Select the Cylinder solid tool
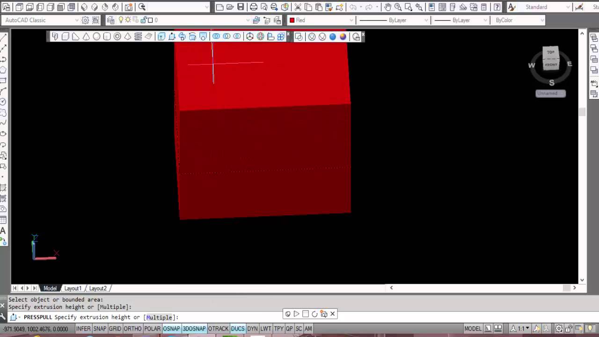This screenshot has height=337, width=599. [x=107, y=37]
